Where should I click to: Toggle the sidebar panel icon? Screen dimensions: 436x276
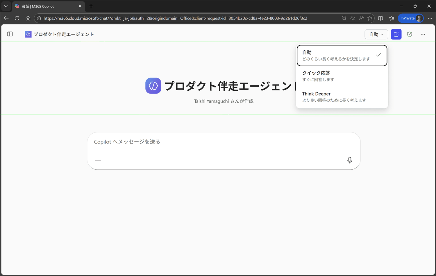(10, 34)
